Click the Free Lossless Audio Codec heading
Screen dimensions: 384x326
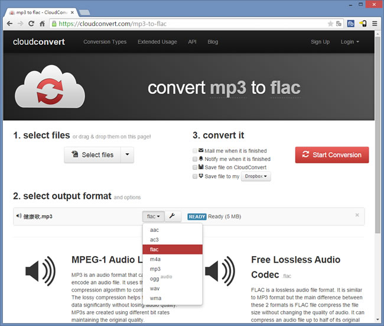pyautogui.click(x=295, y=267)
